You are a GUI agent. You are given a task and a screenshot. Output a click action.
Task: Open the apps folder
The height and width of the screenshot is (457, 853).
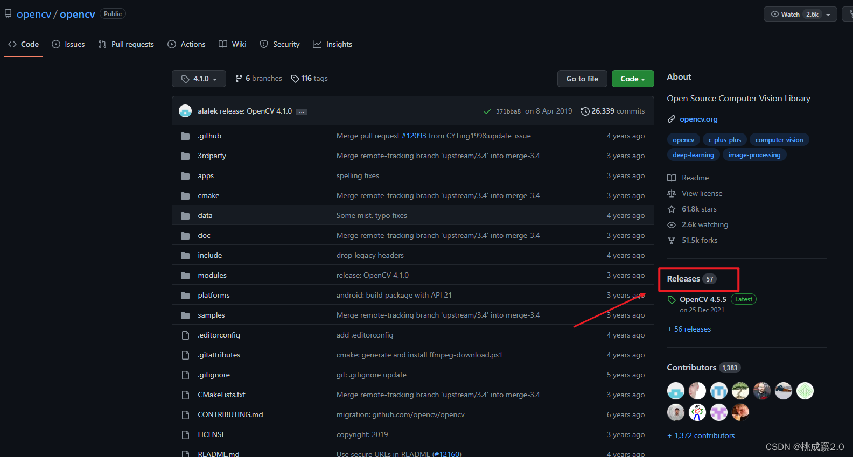[x=206, y=176]
